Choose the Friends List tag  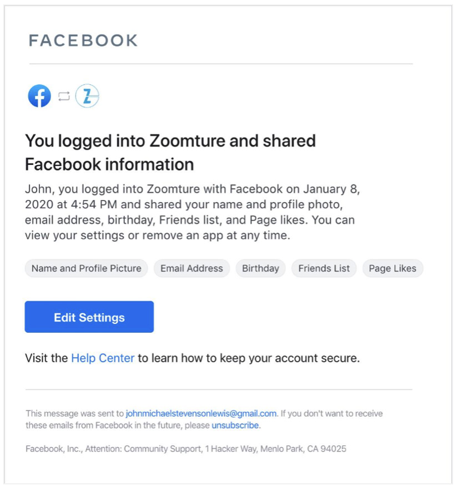point(324,268)
